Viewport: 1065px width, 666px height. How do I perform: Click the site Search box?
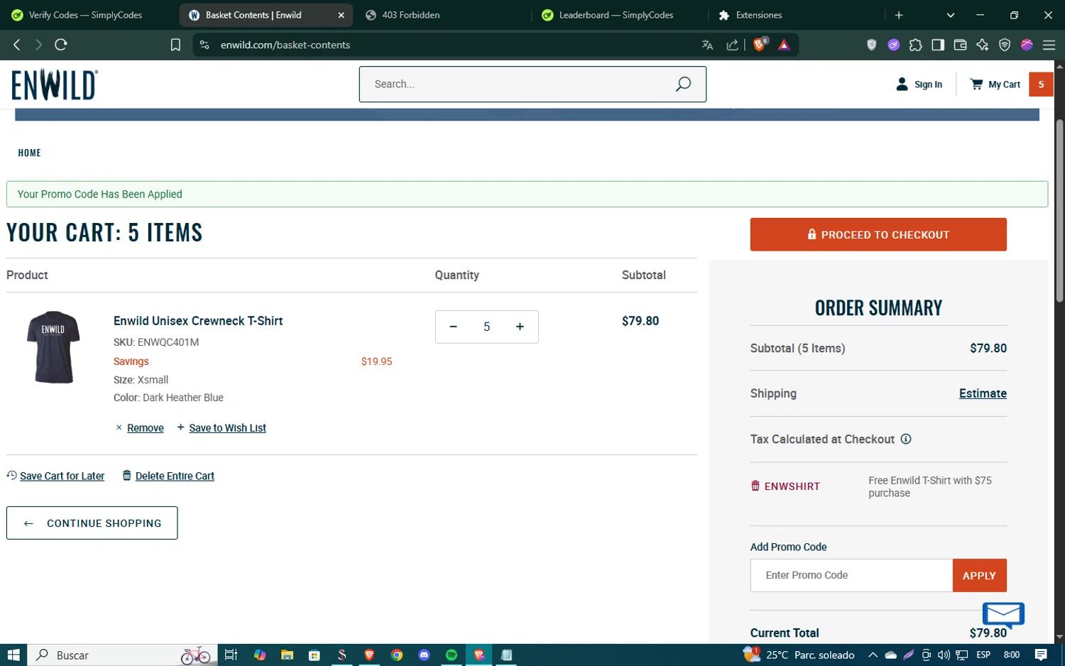pos(532,84)
